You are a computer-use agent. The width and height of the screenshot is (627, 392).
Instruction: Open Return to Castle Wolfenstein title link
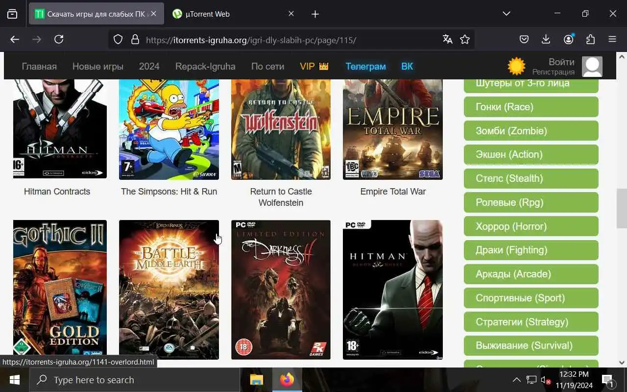coord(281,197)
